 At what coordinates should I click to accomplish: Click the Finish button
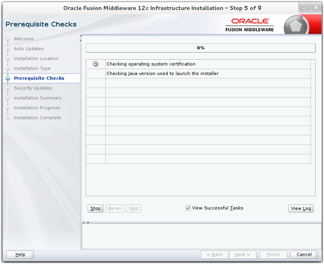pos(273,255)
